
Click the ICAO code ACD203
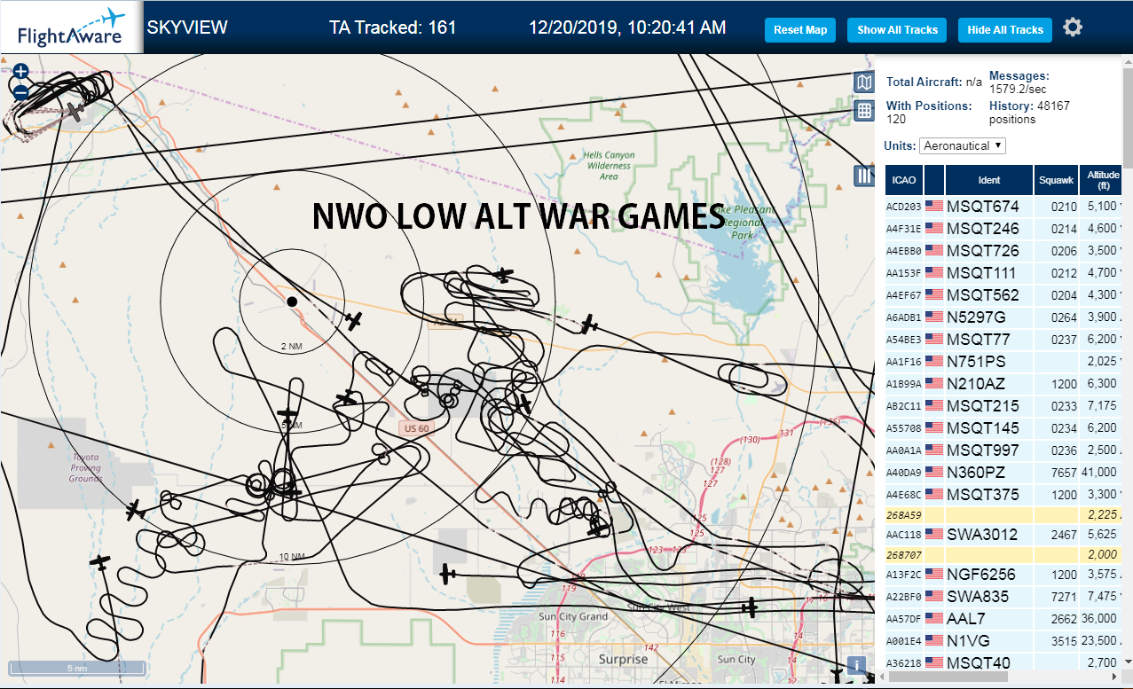pyautogui.click(x=903, y=207)
